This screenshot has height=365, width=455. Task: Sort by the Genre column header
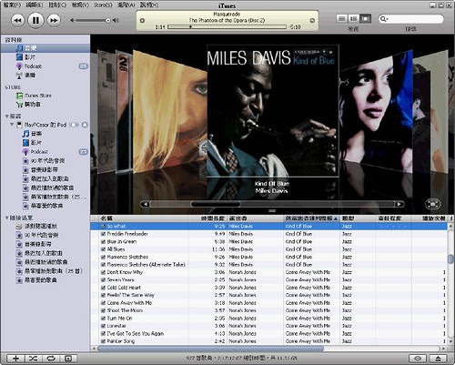358,218
